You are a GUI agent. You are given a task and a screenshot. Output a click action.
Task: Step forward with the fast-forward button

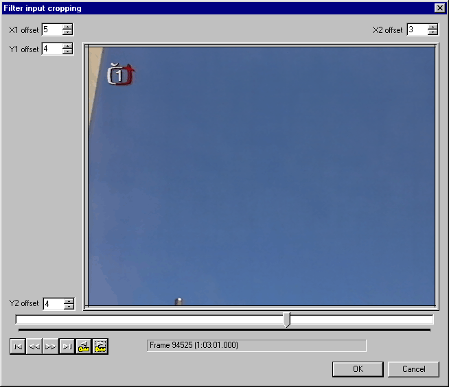50,347
